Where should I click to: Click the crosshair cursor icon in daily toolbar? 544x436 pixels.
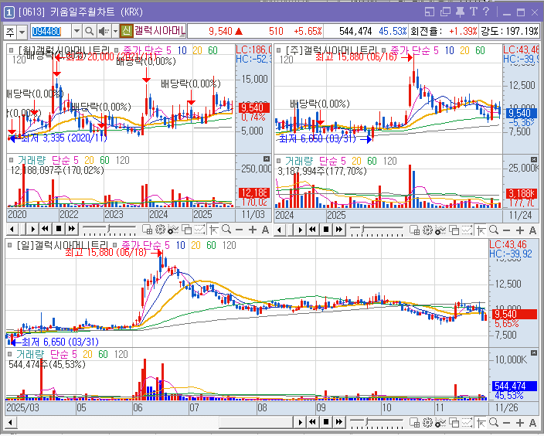(481, 422)
